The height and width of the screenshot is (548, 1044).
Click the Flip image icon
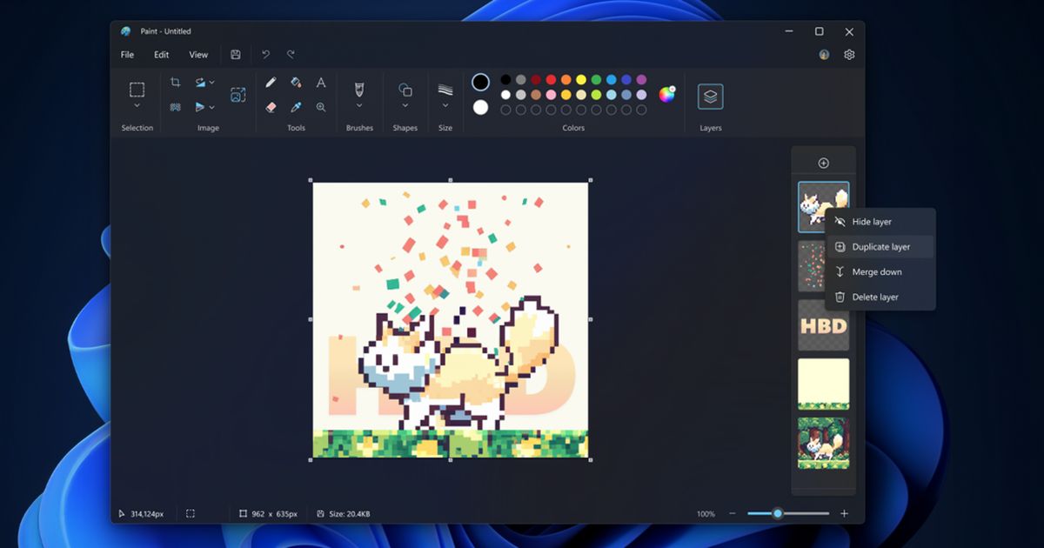point(200,107)
